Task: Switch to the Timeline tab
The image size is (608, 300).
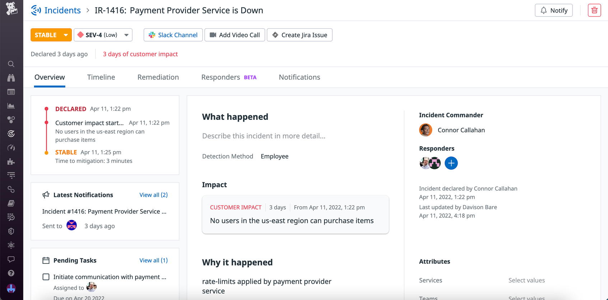Action: click(x=101, y=77)
